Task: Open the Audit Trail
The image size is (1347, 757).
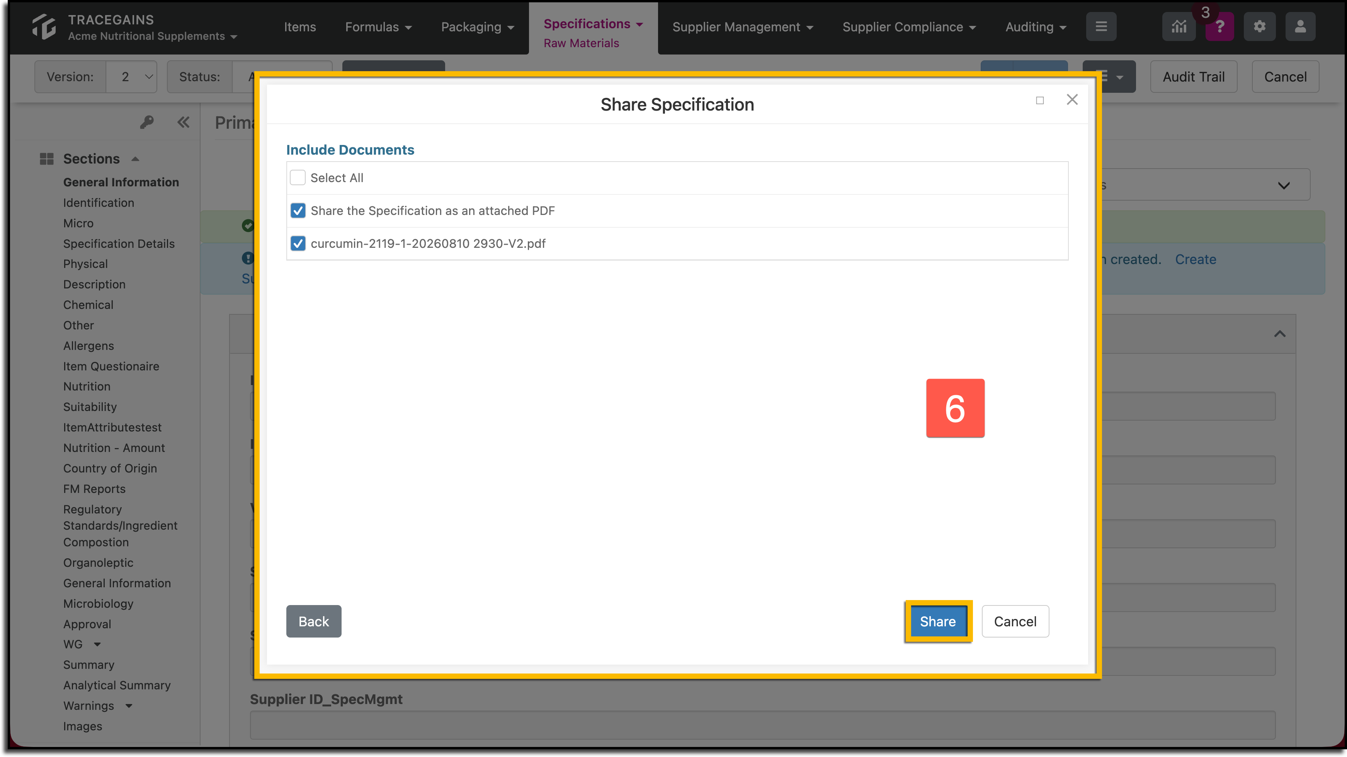Action: (x=1193, y=77)
